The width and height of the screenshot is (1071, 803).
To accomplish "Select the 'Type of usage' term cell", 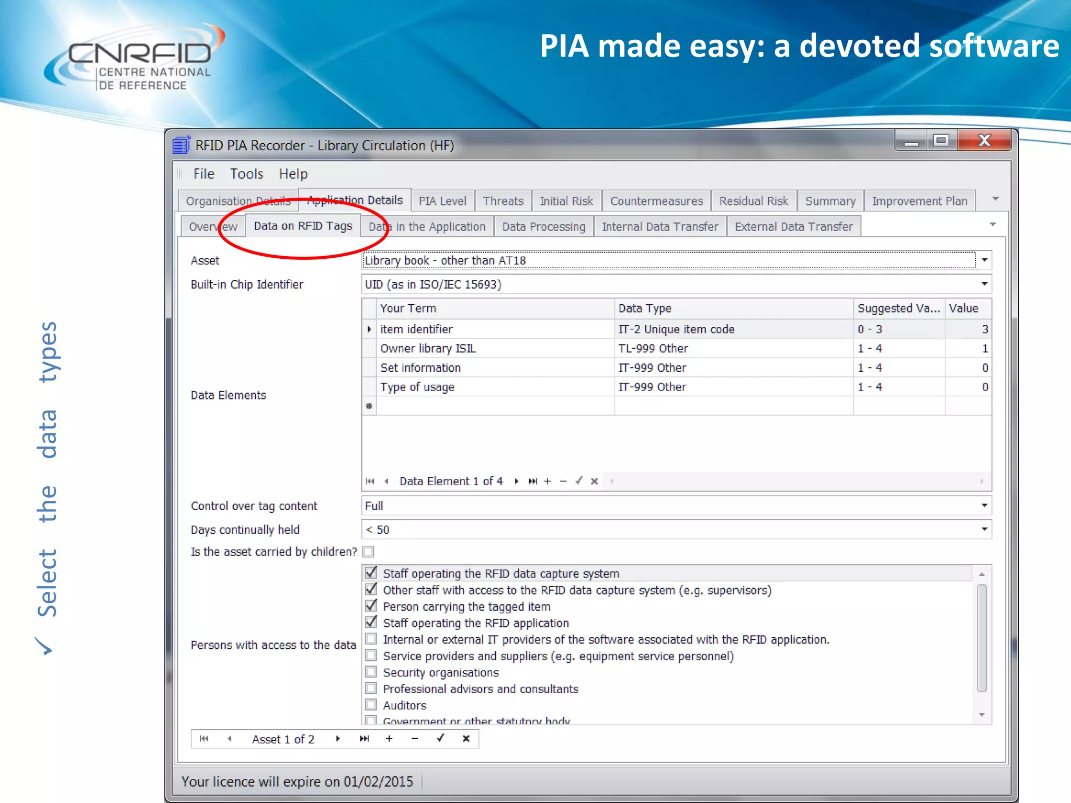I will click(495, 387).
